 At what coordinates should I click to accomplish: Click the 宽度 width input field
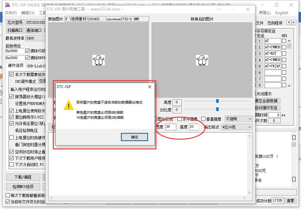pyautogui.click(x=171, y=127)
